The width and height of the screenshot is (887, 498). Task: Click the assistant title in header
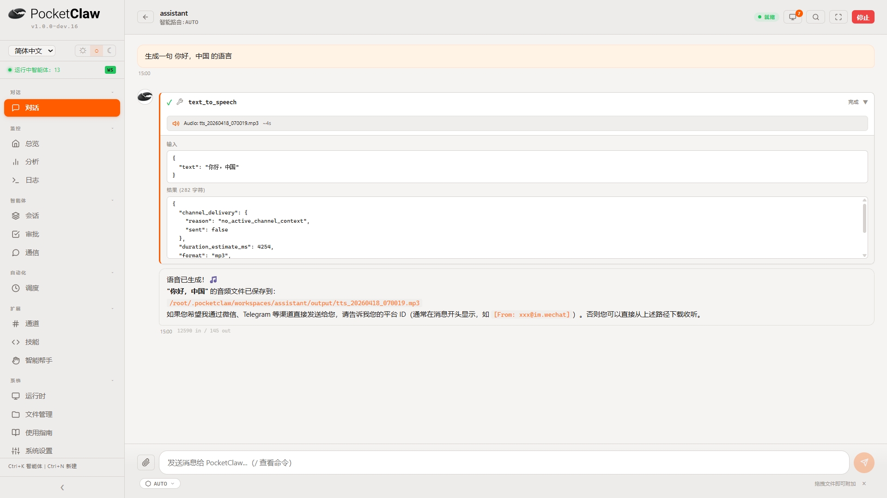(174, 13)
